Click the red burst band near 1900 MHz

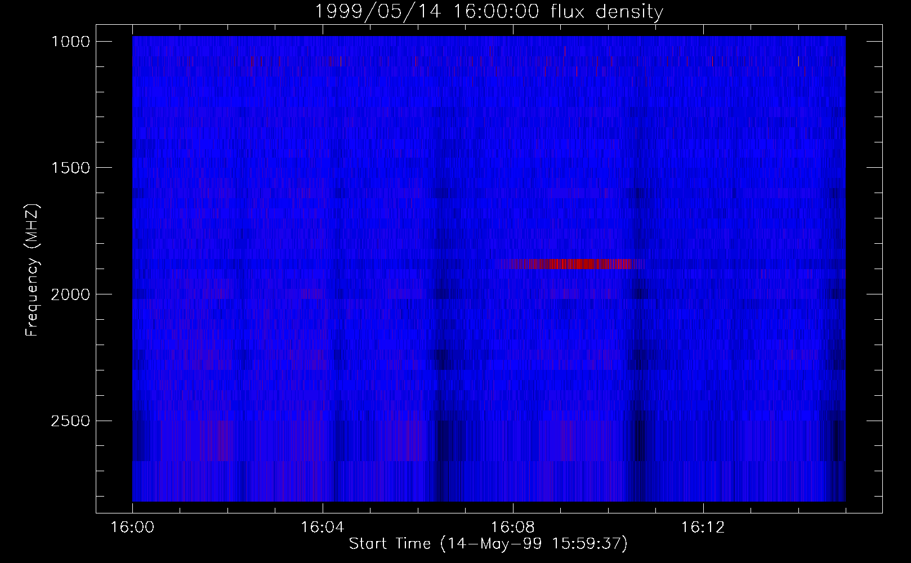[x=571, y=263]
